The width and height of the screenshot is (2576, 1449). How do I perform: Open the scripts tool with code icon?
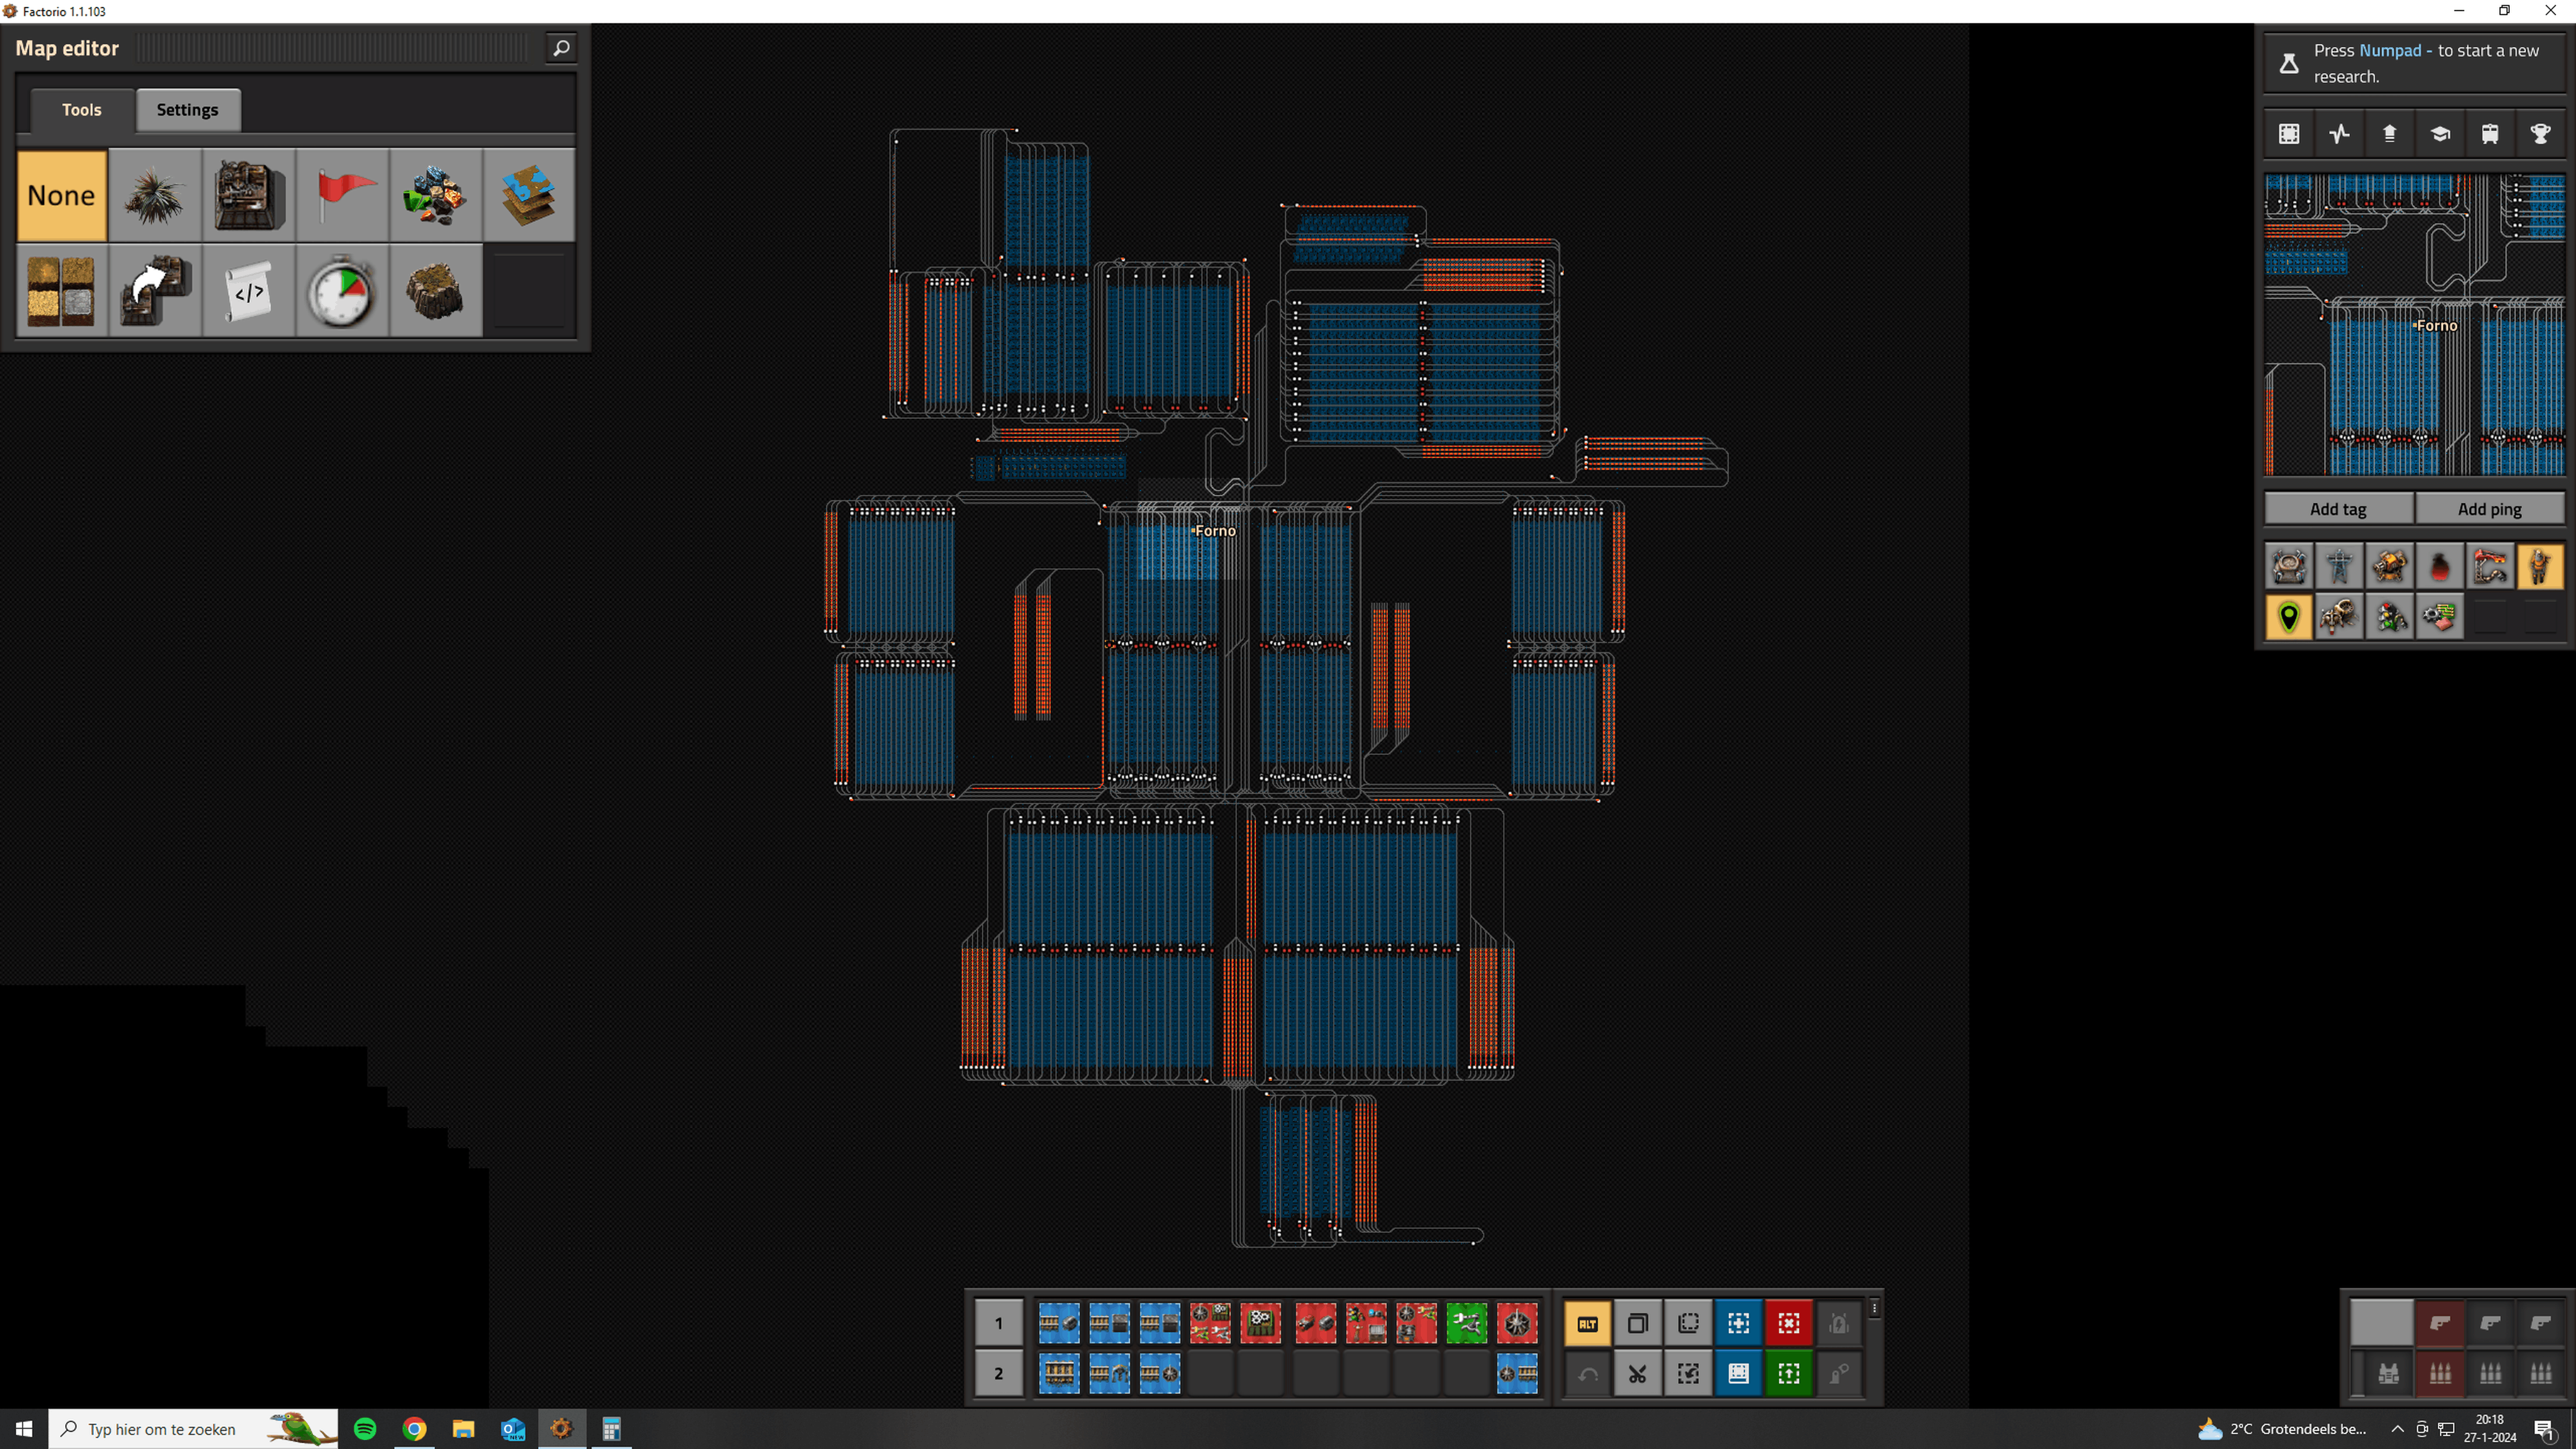coord(248,290)
